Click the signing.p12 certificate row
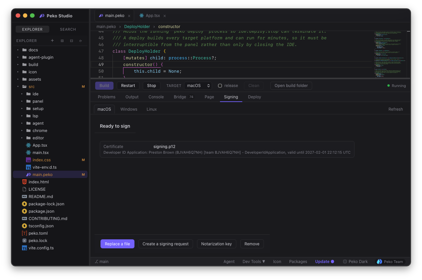The width and height of the screenshot is (422, 280). 227,149
